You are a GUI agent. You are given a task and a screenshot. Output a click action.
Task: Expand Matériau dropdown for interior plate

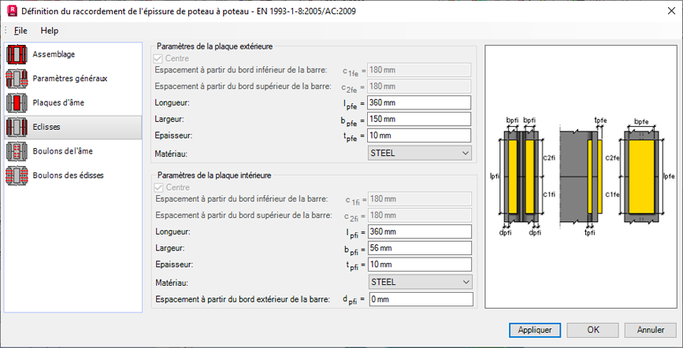419,282
